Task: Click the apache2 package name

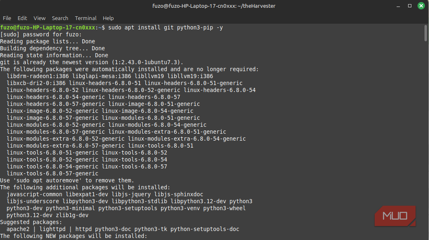Action: [20, 229]
